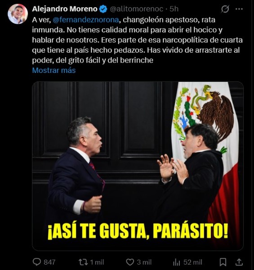
Task: Click the blue verified badge
Action: click(x=103, y=9)
